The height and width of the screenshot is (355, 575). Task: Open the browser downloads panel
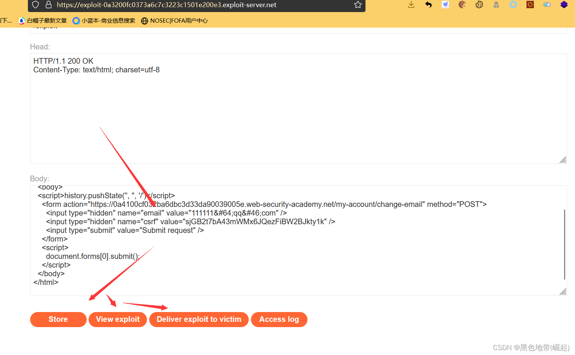[411, 5]
